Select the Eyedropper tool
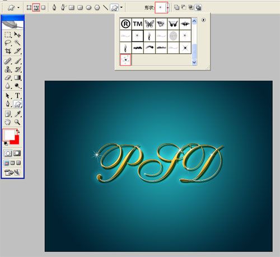The height and width of the screenshot is (257, 280). pos(17,114)
